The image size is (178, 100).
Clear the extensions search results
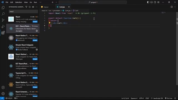click(33, 7)
